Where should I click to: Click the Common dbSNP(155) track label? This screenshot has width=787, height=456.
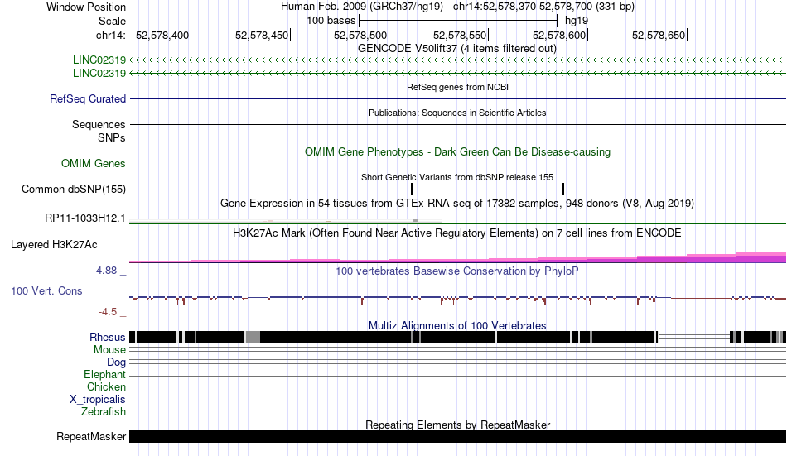pos(73,190)
